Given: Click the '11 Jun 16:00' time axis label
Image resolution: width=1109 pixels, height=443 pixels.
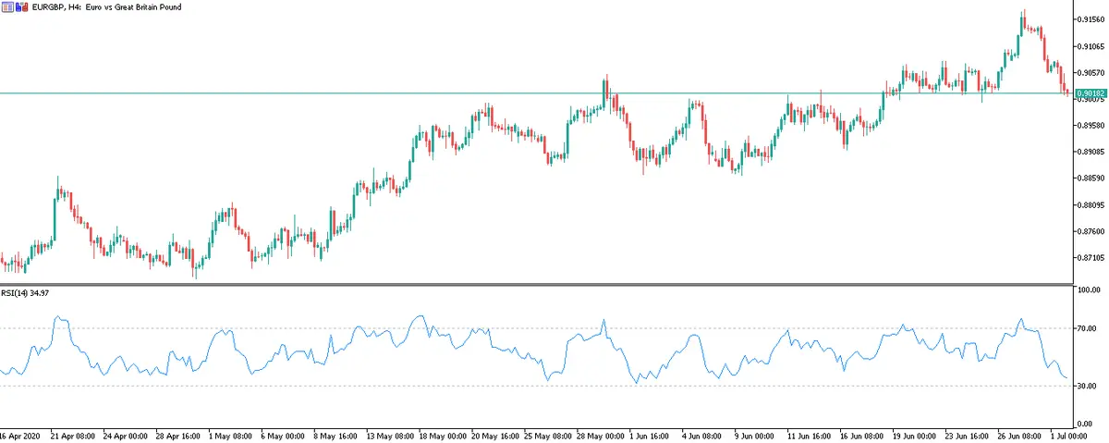Looking at the screenshot, I should pos(810,435).
